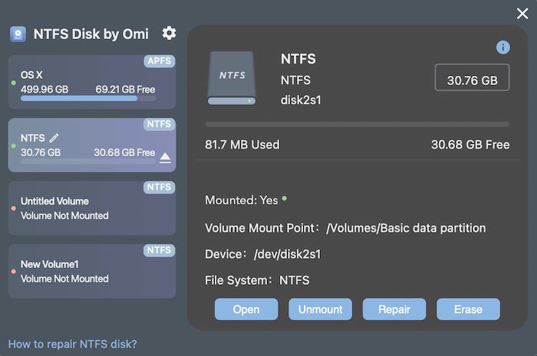This screenshot has height=356, width=537.
Task: Click the NTFS sidebar card usage bar
Action: tap(88, 162)
